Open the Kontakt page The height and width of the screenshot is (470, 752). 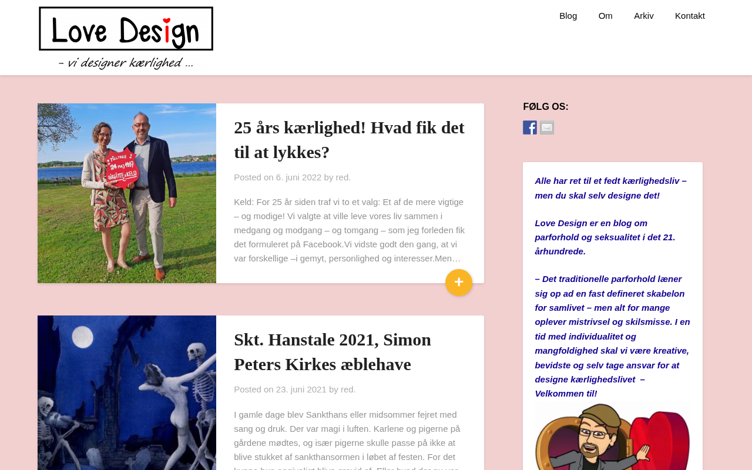pyautogui.click(x=690, y=16)
